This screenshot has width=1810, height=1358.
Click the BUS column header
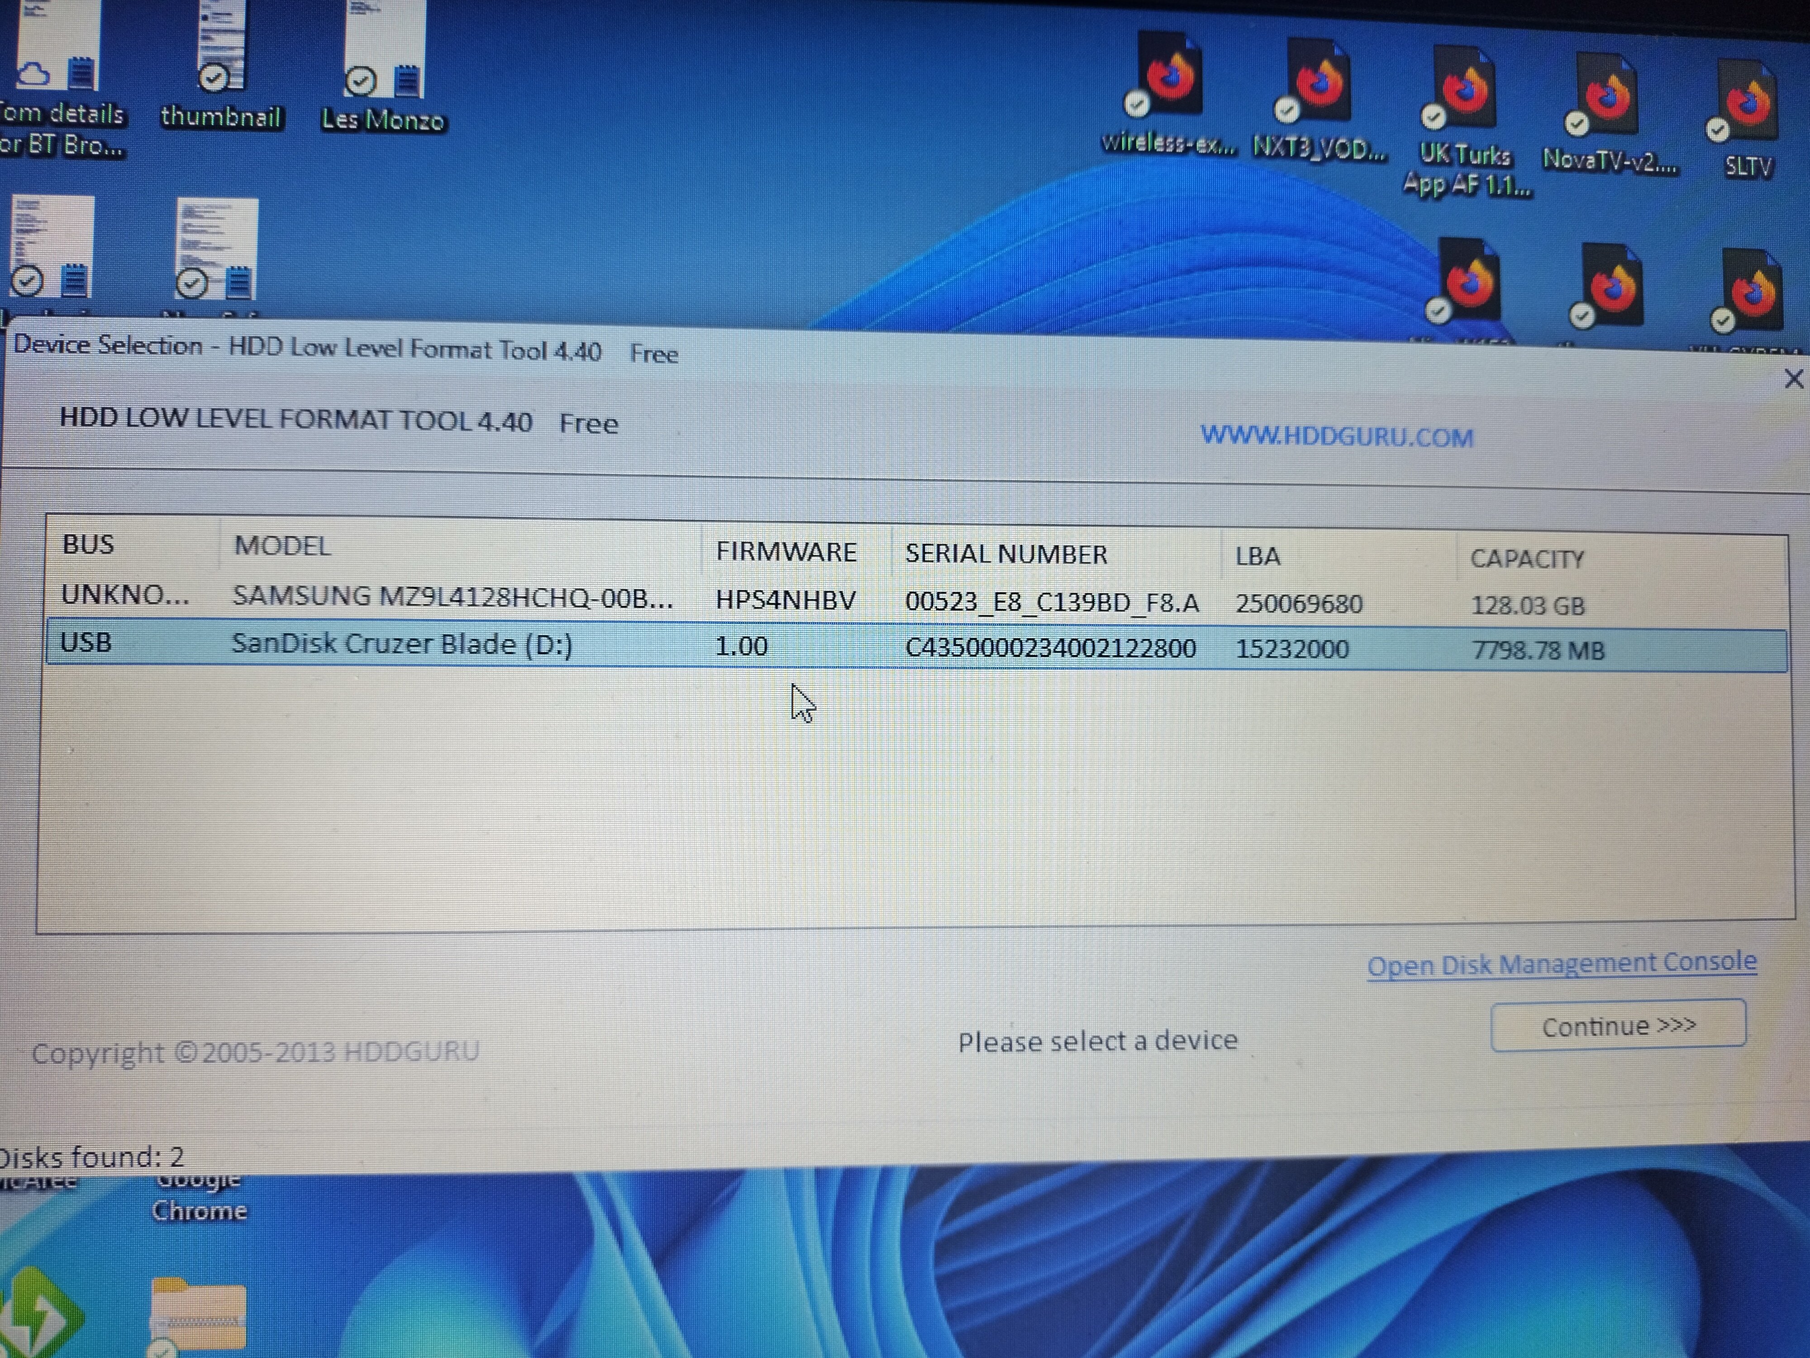[88, 545]
